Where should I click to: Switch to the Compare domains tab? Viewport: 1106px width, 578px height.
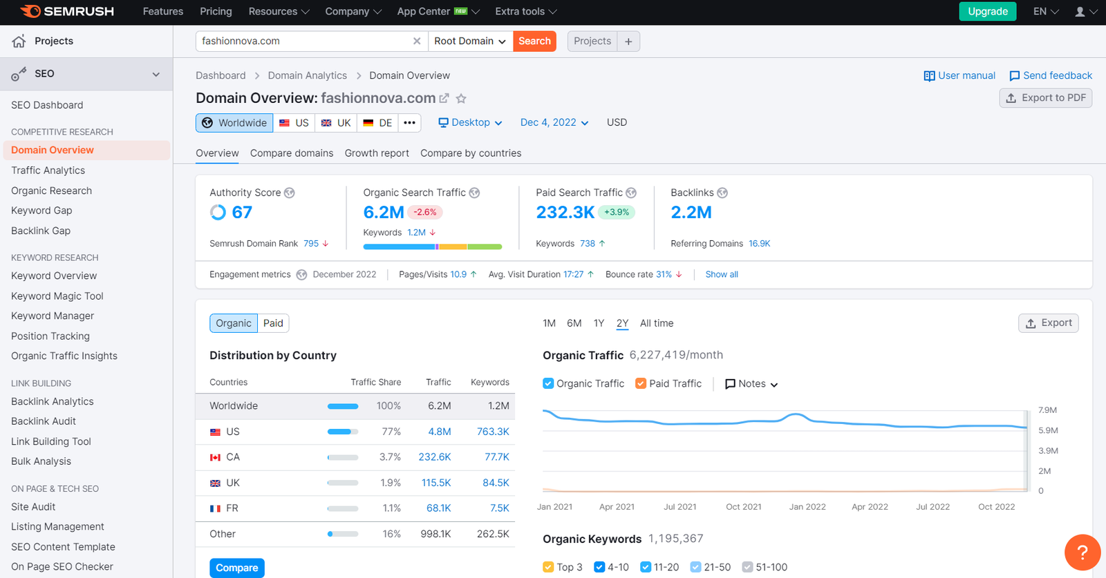292,153
